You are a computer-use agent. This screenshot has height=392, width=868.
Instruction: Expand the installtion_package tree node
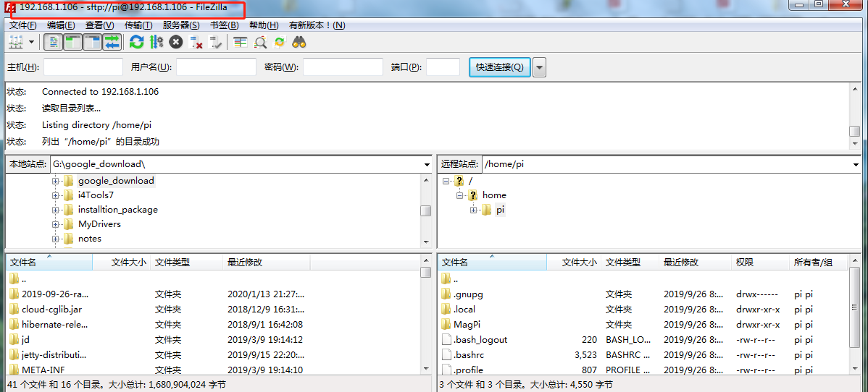pos(55,210)
